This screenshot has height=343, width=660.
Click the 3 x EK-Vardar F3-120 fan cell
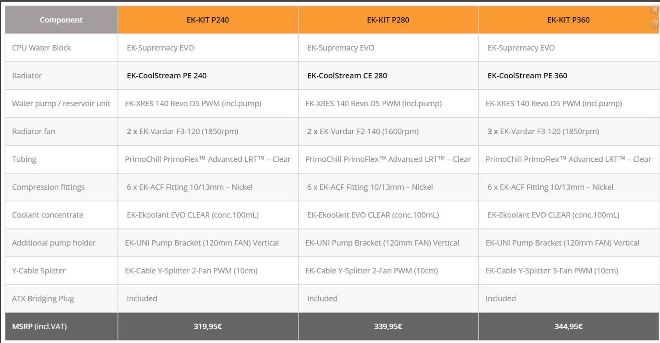pyautogui.click(x=543, y=131)
